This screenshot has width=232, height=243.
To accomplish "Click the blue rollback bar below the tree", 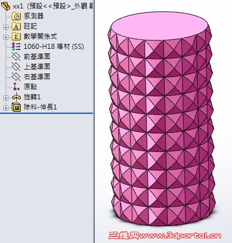I will point(47,113).
